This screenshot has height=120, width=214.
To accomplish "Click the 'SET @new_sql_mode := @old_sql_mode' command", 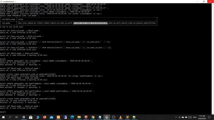I will coord(25,36).
